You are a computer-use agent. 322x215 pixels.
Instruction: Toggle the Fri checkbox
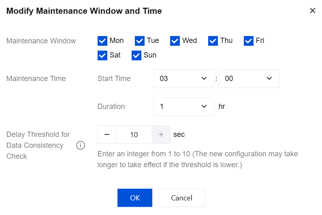(249, 40)
